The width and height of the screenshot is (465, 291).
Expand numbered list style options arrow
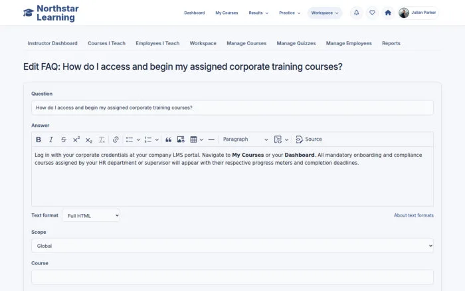pos(157,140)
